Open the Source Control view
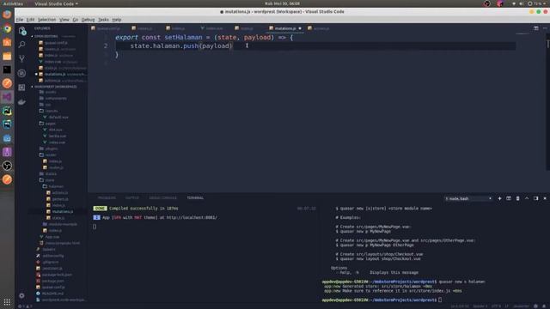550x309 pixels. pyautogui.click(x=21, y=59)
